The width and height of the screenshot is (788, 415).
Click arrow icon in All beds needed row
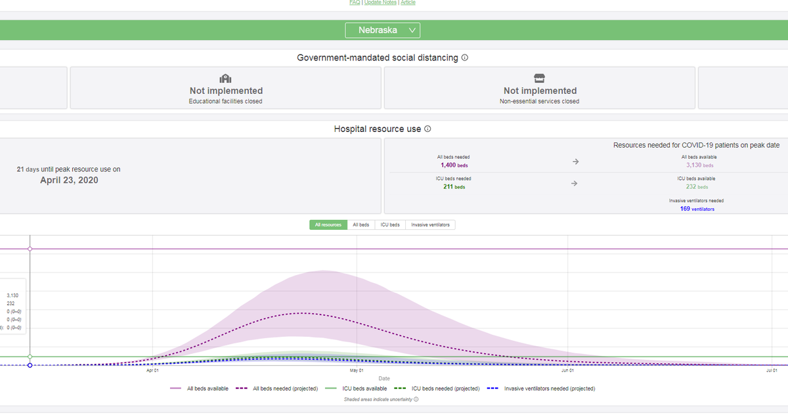pyautogui.click(x=575, y=162)
